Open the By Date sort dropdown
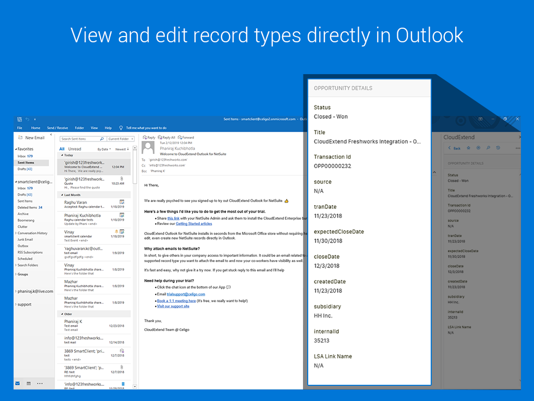 [x=104, y=149]
